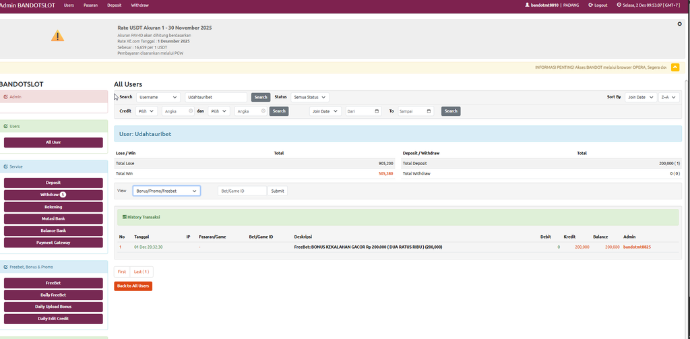Go to the First page
Image resolution: width=690 pixels, height=339 pixels.
coord(122,272)
